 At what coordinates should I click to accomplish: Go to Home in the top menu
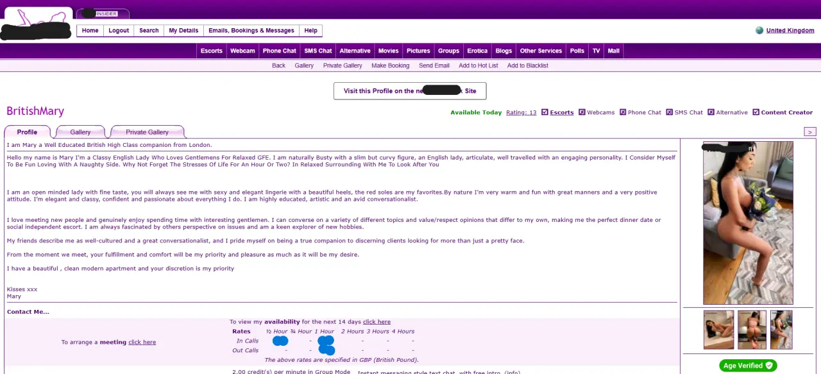(90, 31)
